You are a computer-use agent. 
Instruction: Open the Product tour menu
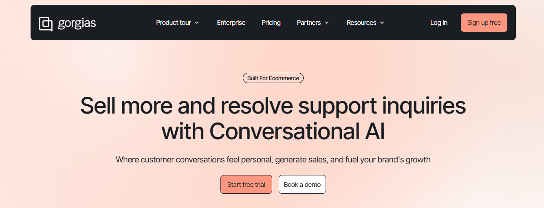tap(174, 23)
